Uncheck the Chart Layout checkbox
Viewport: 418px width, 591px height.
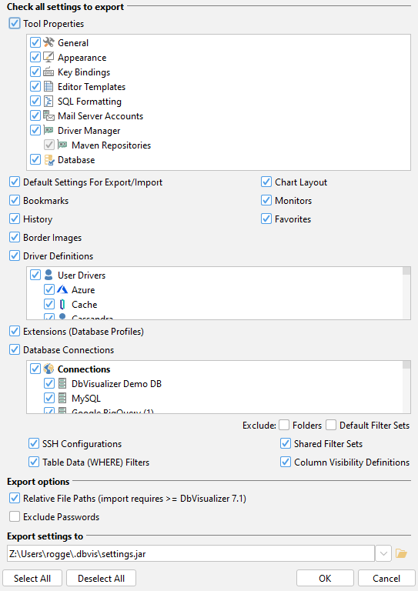266,182
